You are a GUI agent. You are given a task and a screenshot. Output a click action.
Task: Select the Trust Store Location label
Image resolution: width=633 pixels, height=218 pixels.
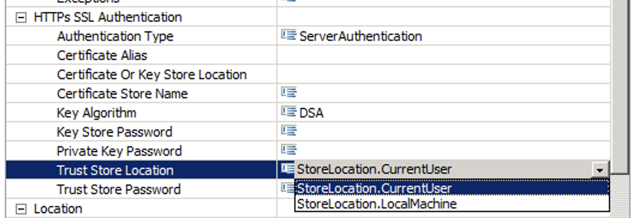point(115,170)
